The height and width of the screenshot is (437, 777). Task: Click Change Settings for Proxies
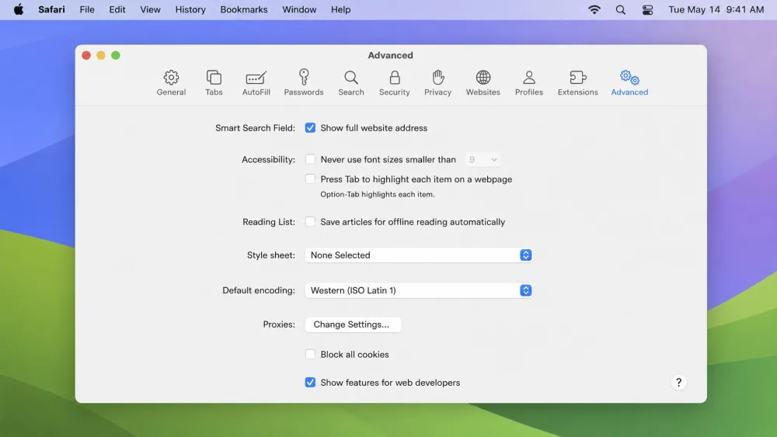click(x=351, y=324)
